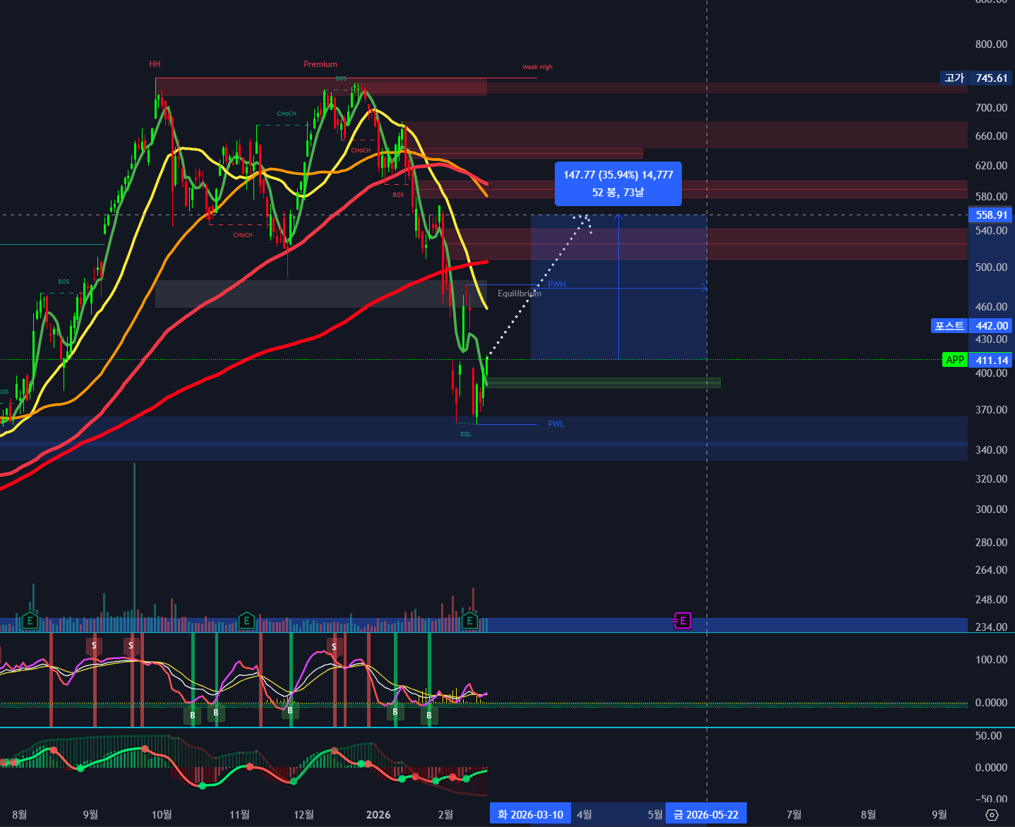This screenshot has height=827, width=1015.
Task: Click the S sell signal near December
Action: tap(335, 646)
